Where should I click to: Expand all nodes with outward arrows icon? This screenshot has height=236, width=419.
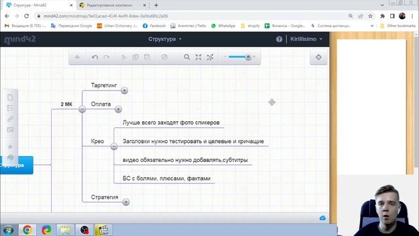pyautogui.click(x=210, y=57)
